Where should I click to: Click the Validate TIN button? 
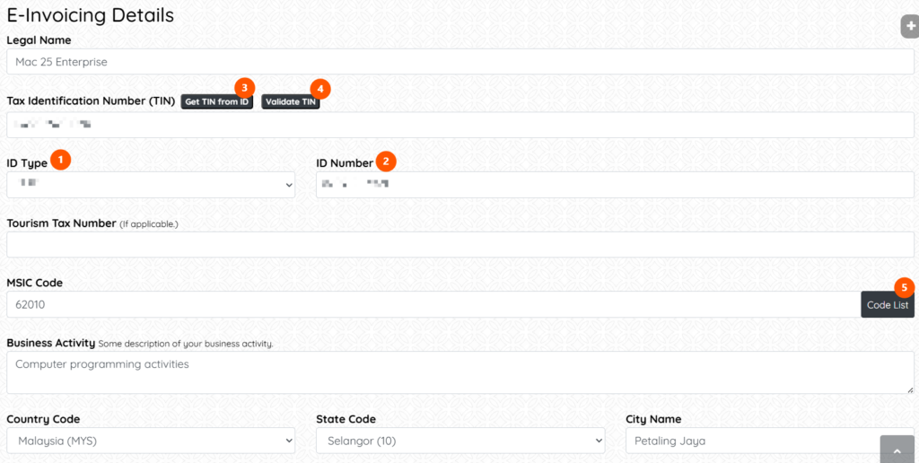290,102
